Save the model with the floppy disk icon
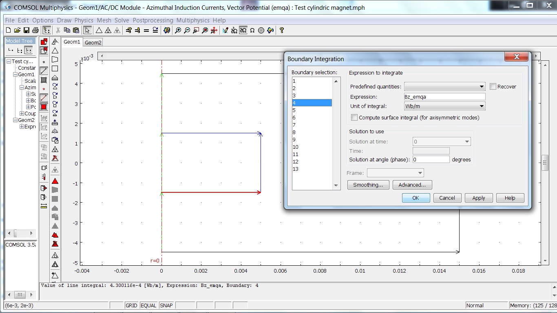The image size is (557, 313). coord(26,30)
